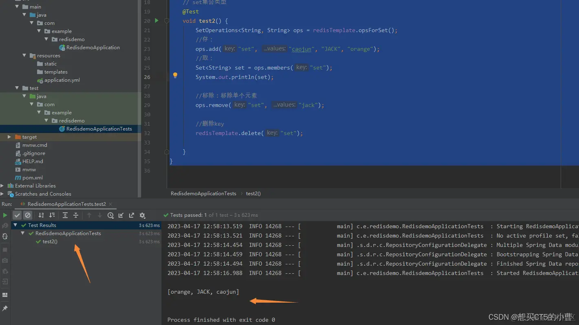Click code line 'System.out.println(set);'

tap(235, 77)
